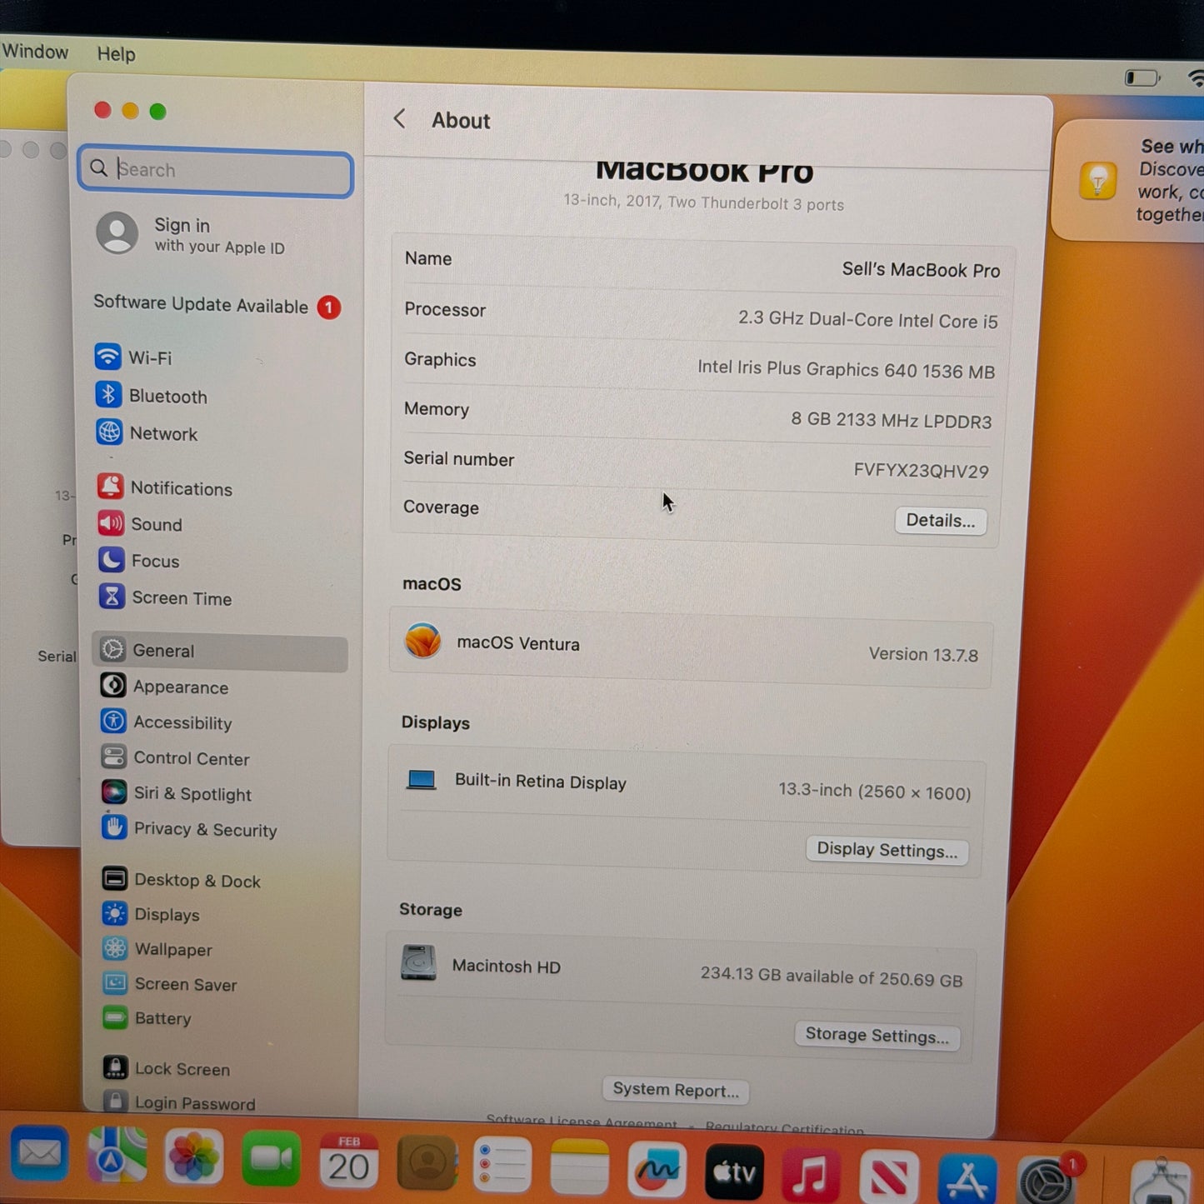Click the Processor value 2.3 GHz Dual-Core
Screen dimensions: 1204x1204
click(x=867, y=320)
